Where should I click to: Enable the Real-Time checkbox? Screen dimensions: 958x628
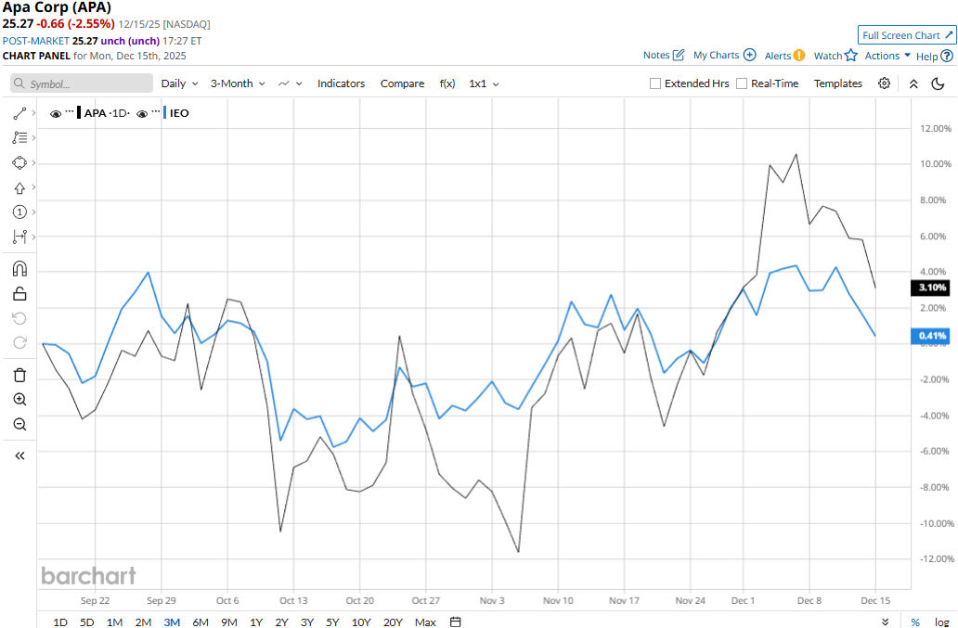coord(742,83)
